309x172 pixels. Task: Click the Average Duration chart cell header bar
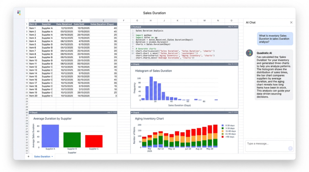click(x=73, y=113)
